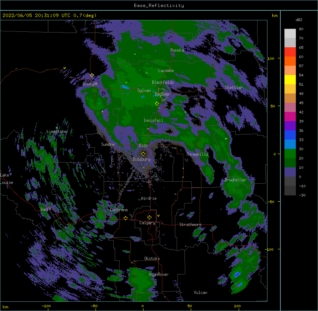
Task: Pick the light blue swatch between 33 and 30
Action: tap(290, 144)
